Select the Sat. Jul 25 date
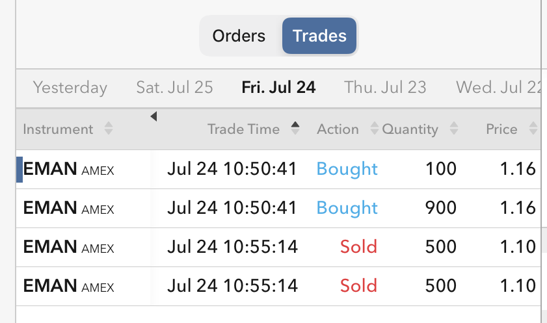The image size is (547, 323). click(x=174, y=88)
